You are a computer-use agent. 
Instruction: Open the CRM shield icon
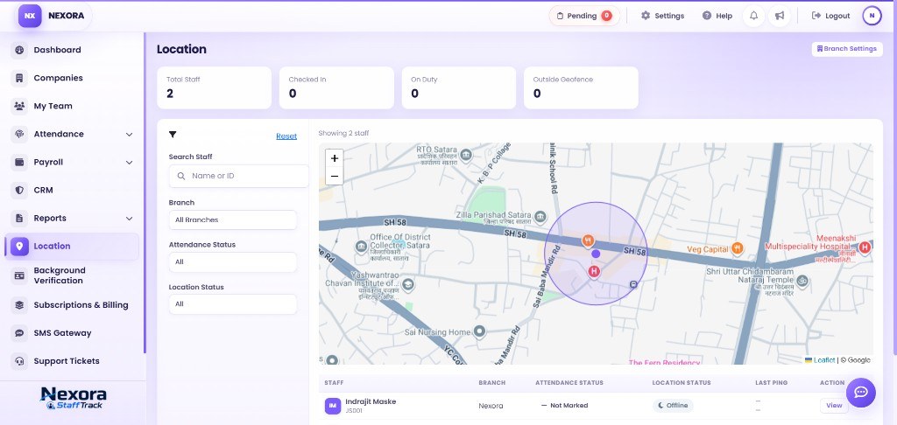(19, 190)
